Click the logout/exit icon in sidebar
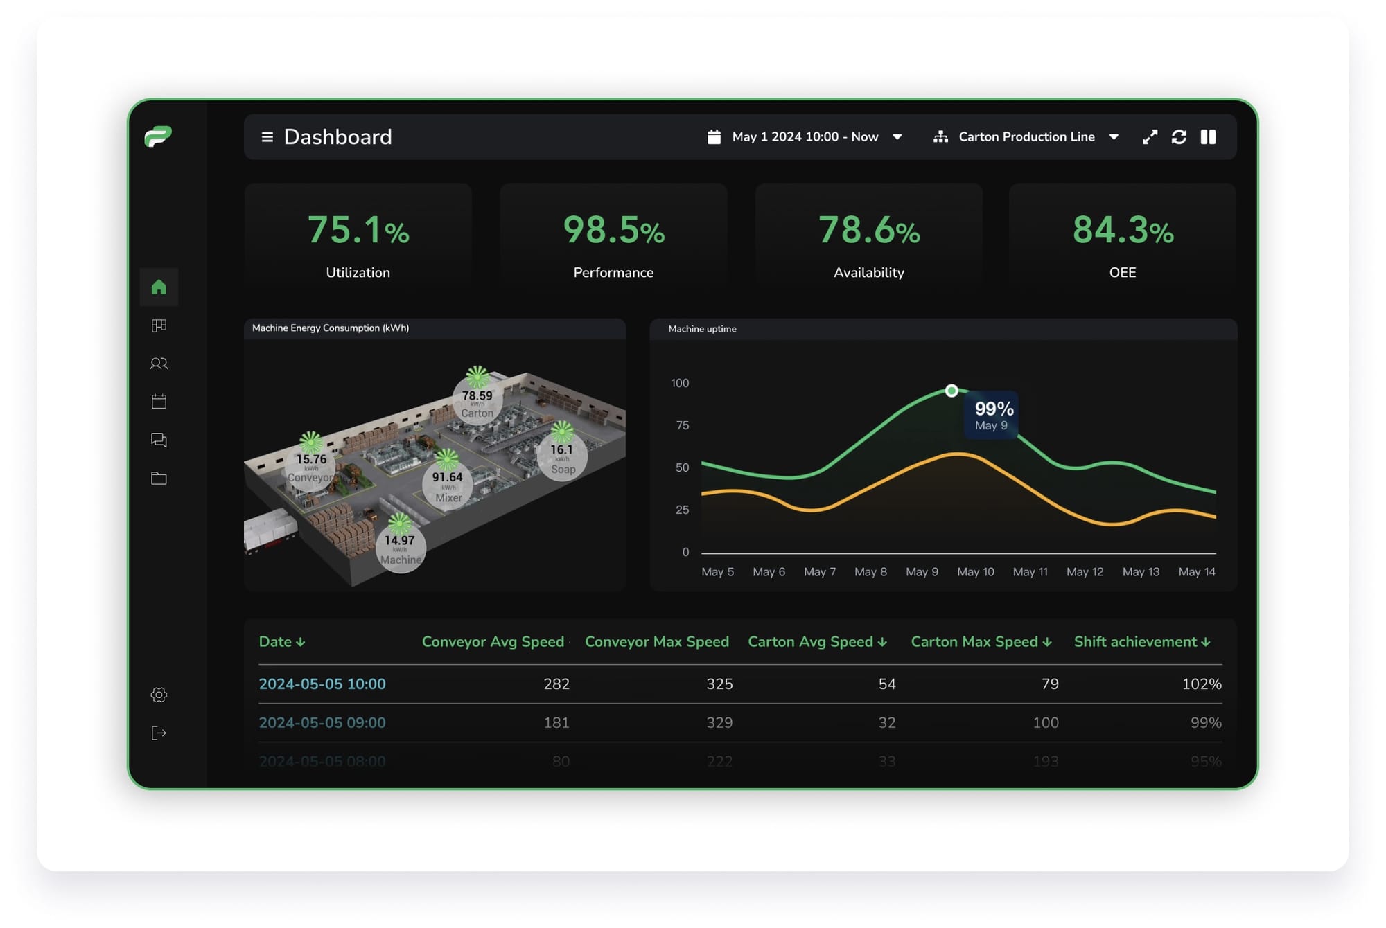This screenshot has height=928, width=1386. [159, 733]
